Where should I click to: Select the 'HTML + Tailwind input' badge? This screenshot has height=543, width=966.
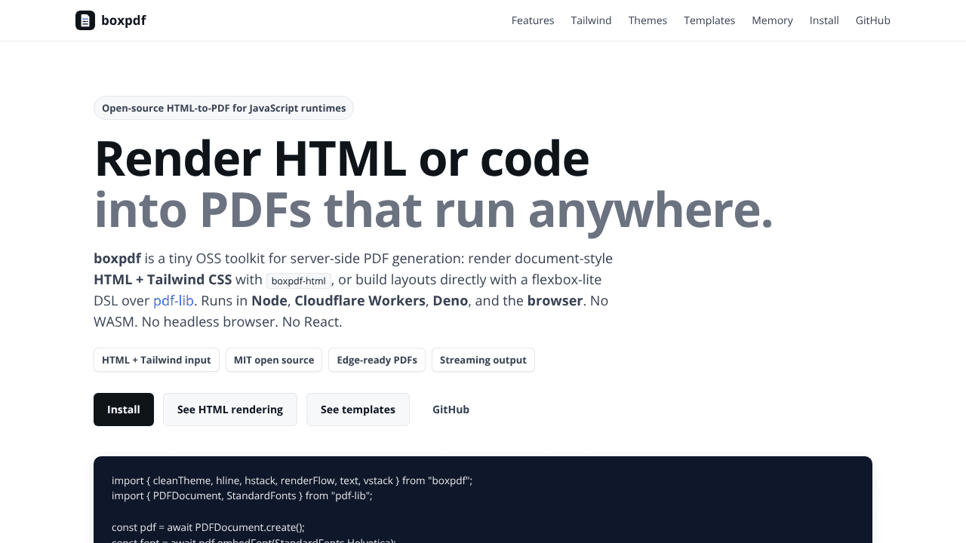pyautogui.click(x=156, y=360)
